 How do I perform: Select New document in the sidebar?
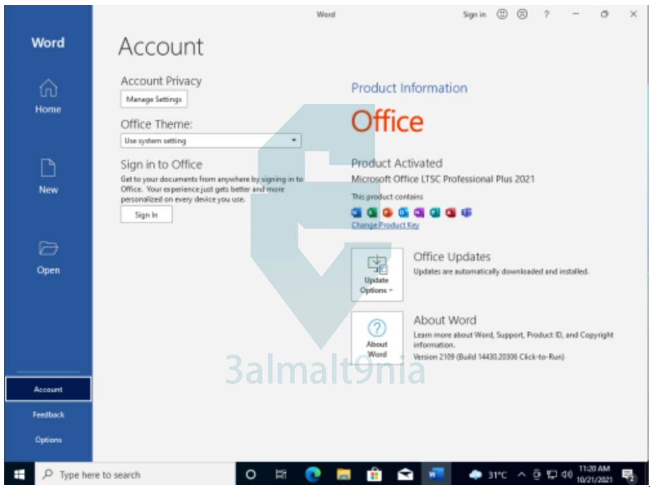click(48, 177)
